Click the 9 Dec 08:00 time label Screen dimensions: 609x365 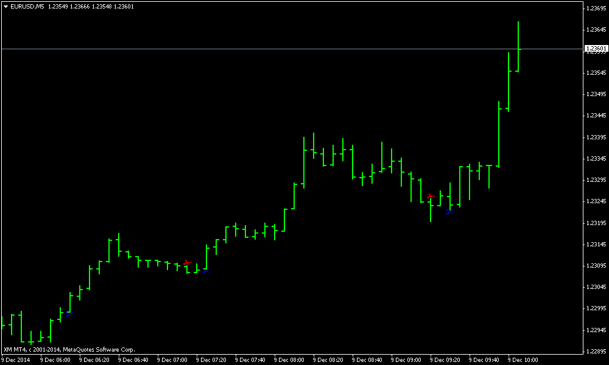click(x=289, y=360)
